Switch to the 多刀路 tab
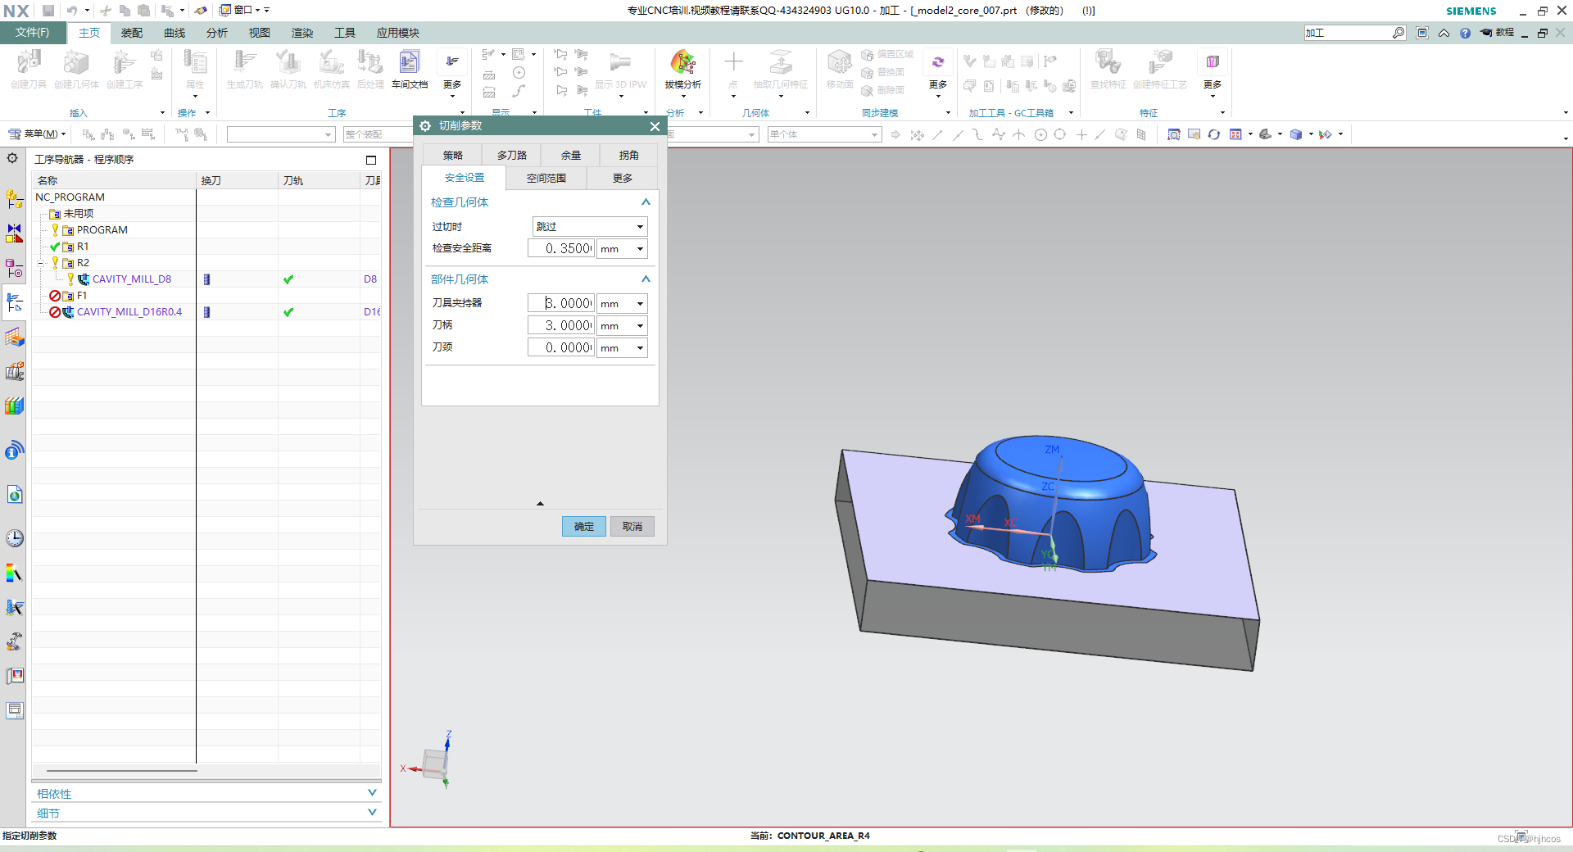The width and height of the screenshot is (1573, 852). tap(511, 155)
